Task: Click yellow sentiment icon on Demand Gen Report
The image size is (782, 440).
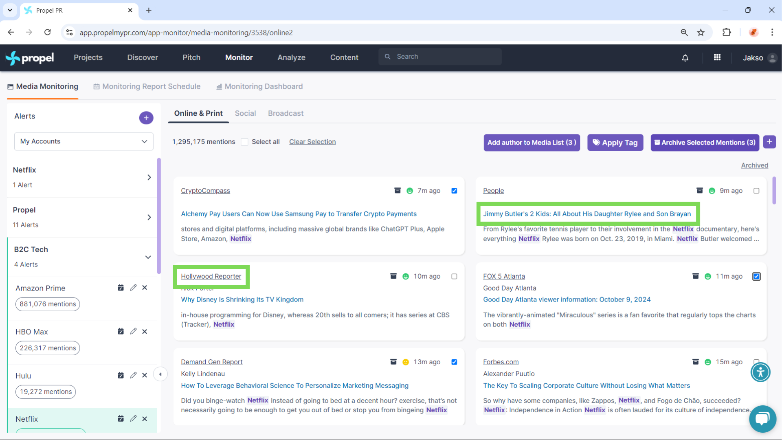Action: pyautogui.click(x=406, y=362)
